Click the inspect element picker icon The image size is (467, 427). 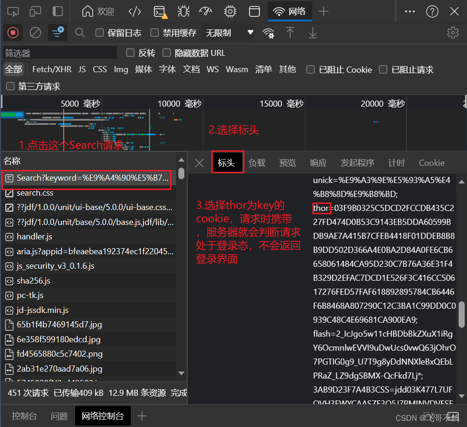pyautogui.click(x=13, y=12)
